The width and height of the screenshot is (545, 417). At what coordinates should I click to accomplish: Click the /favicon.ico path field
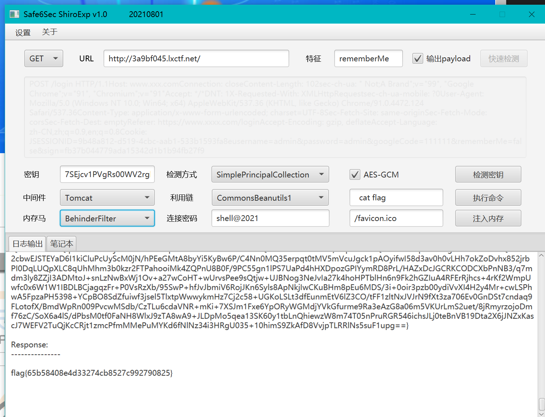(396, 218)
